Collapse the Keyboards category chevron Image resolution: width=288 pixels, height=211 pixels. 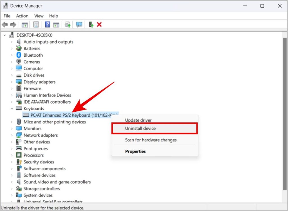(12, 109)
